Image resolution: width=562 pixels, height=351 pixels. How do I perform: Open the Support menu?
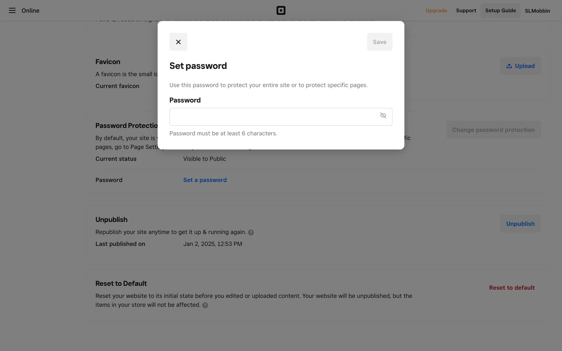[466, 11]
